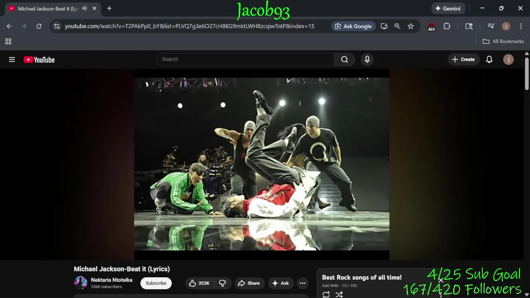530x298 pixels.
Task: Click 'Adri W46 - 15 / 193' playlist info
Action: [340, 286]
